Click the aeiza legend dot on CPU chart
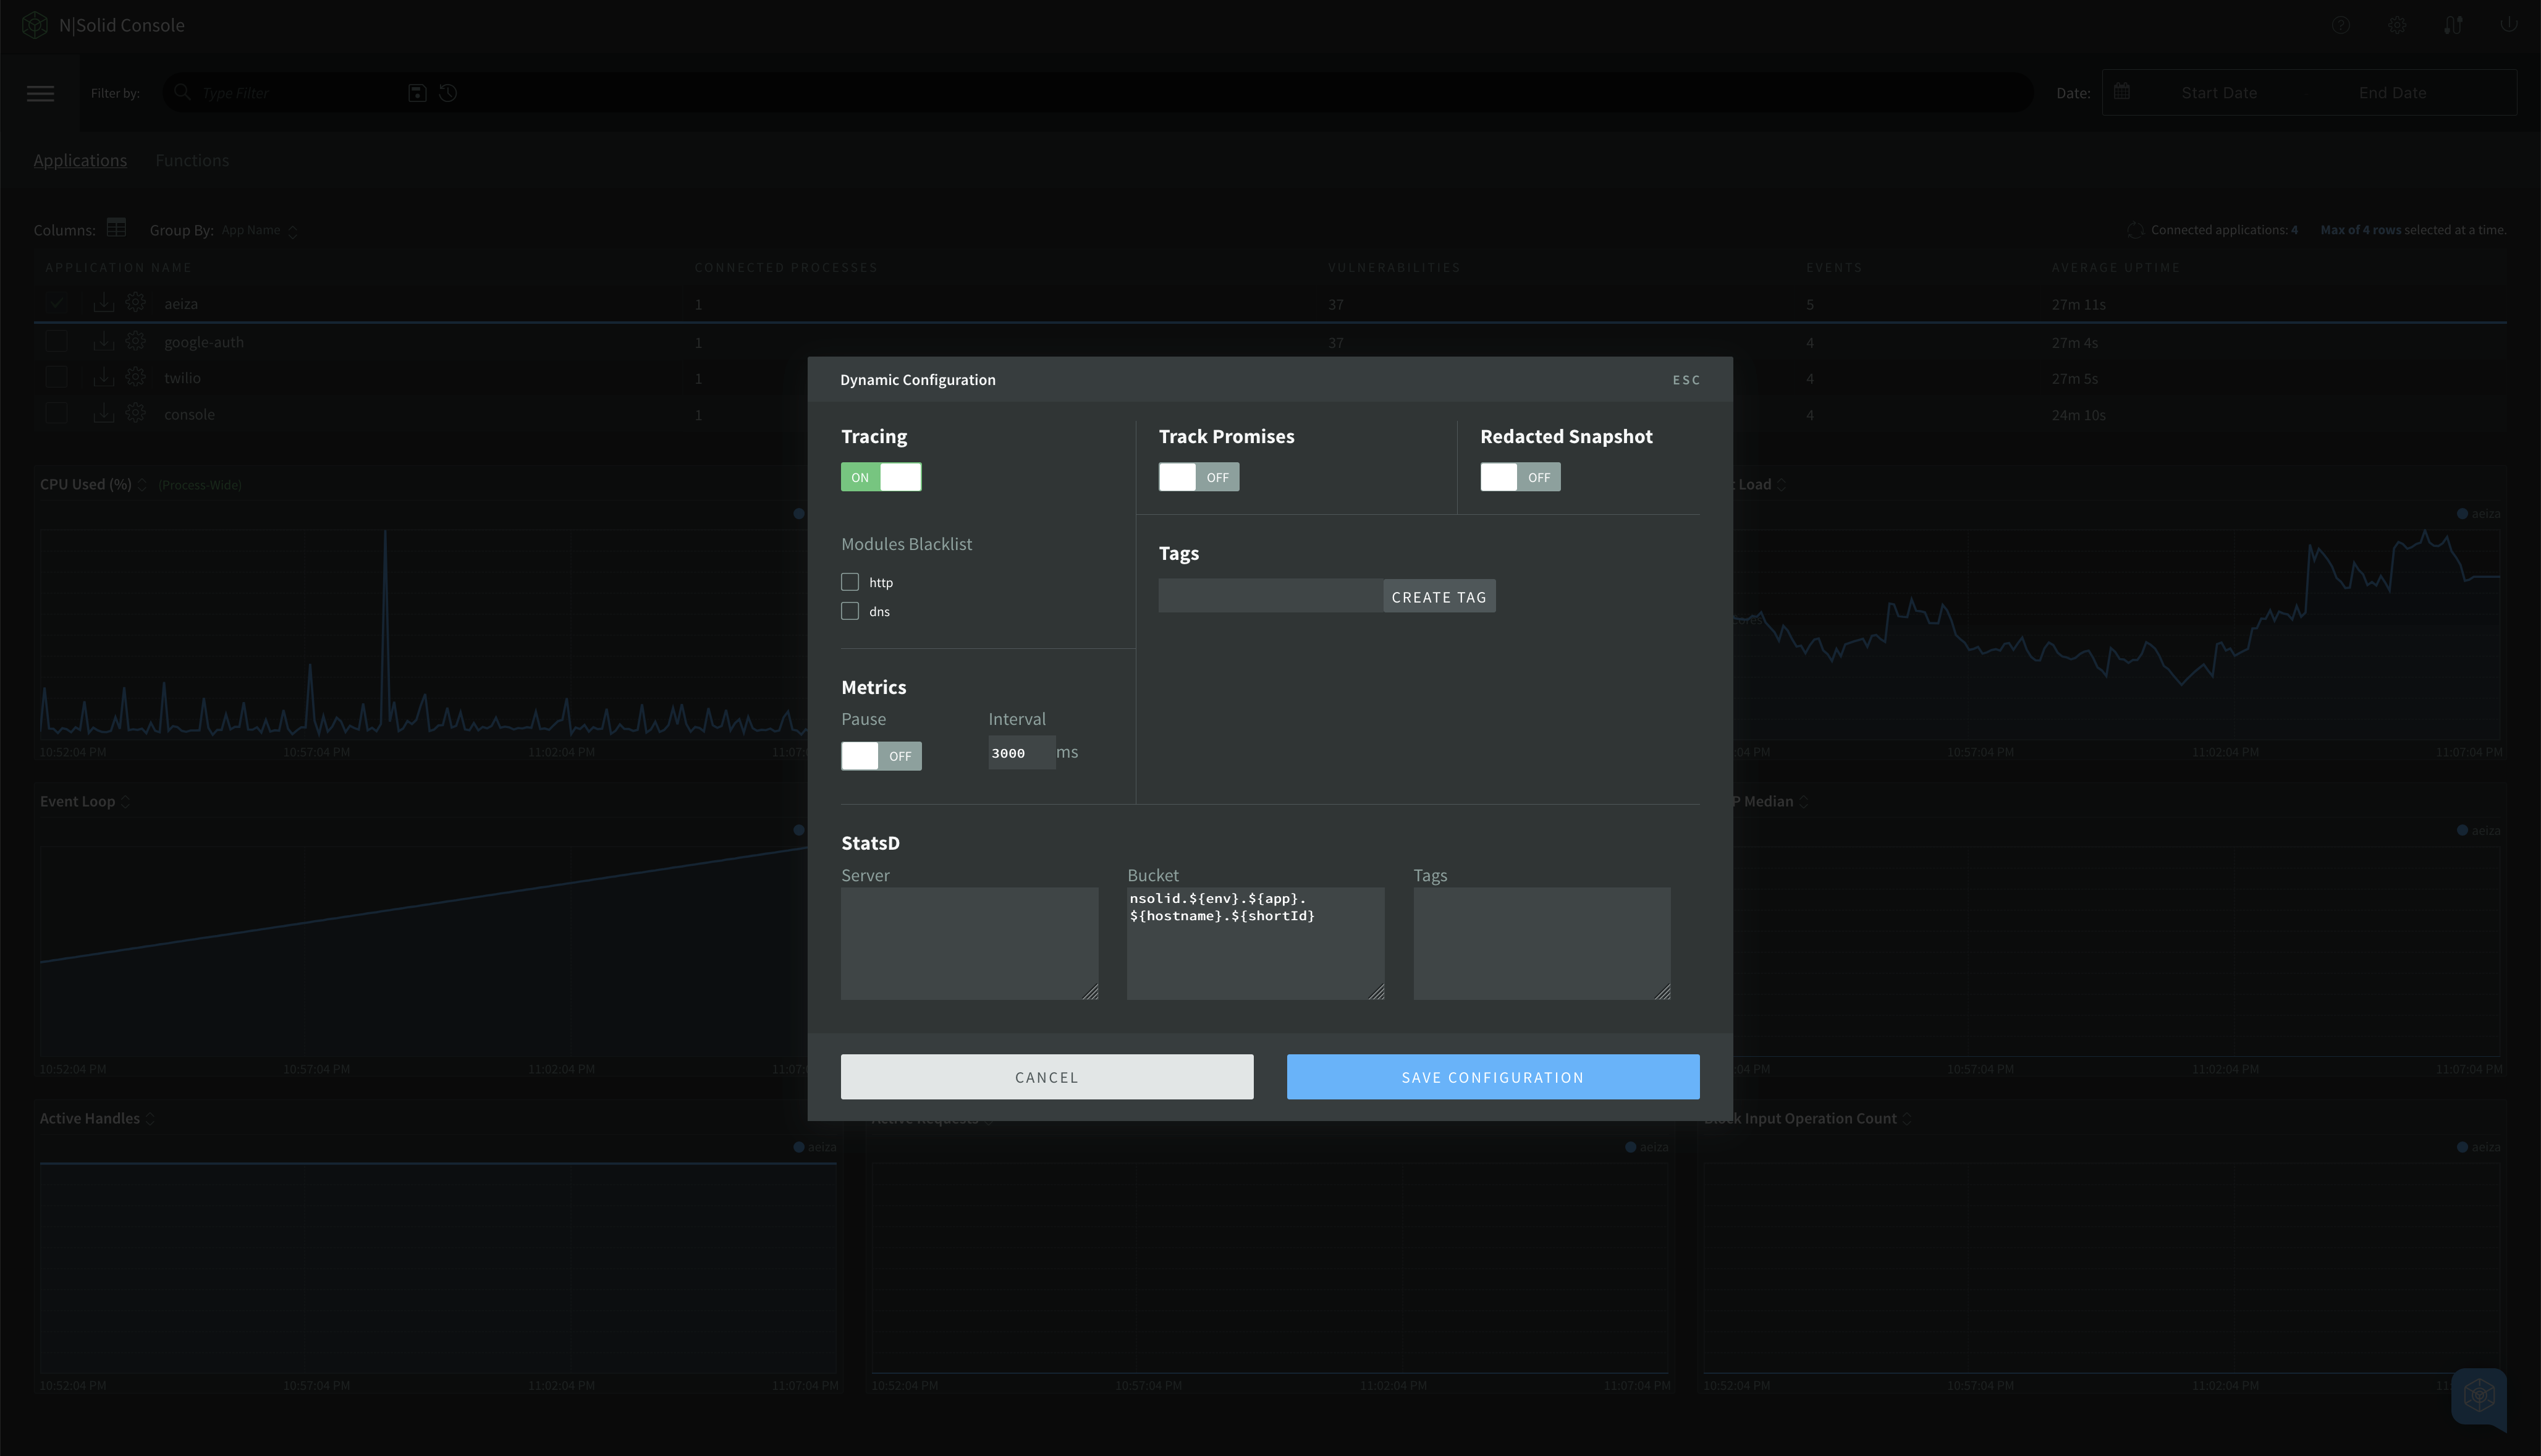The width and height of the screenshot is (2541, 1456). point(798,514)
